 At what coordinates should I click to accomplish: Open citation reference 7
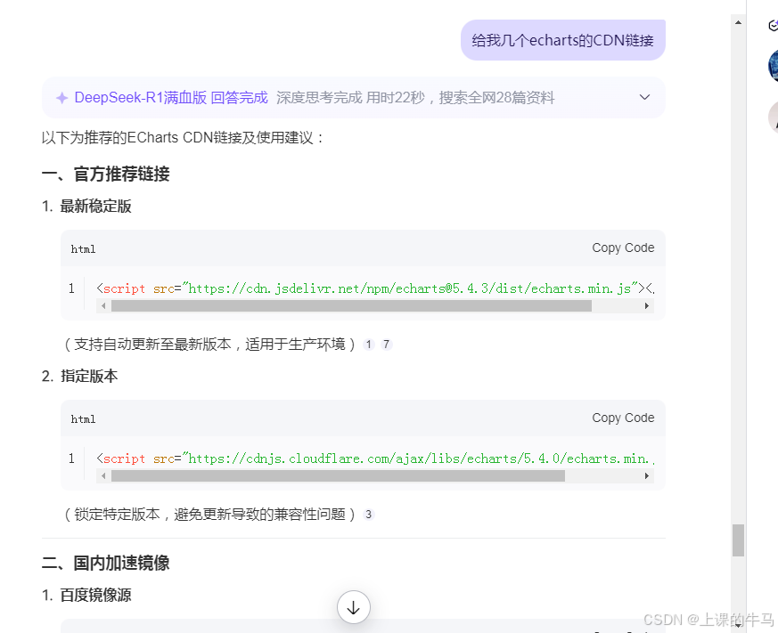click(x=386, y=344)
